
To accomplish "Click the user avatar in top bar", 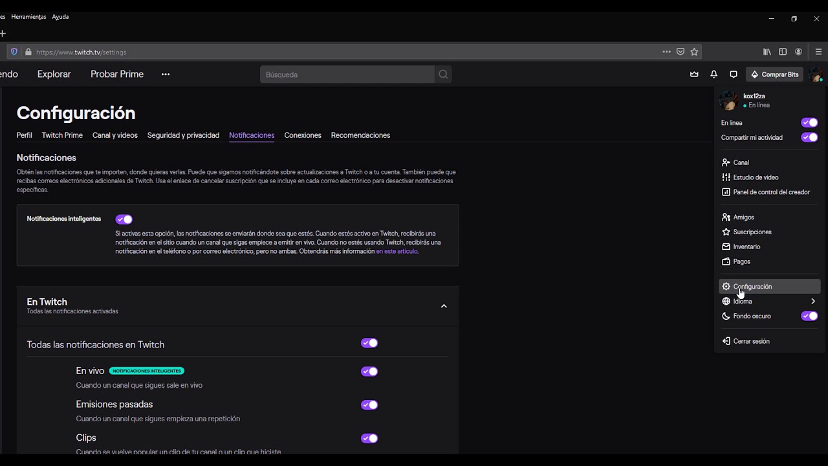I will (x=816, y=74).
